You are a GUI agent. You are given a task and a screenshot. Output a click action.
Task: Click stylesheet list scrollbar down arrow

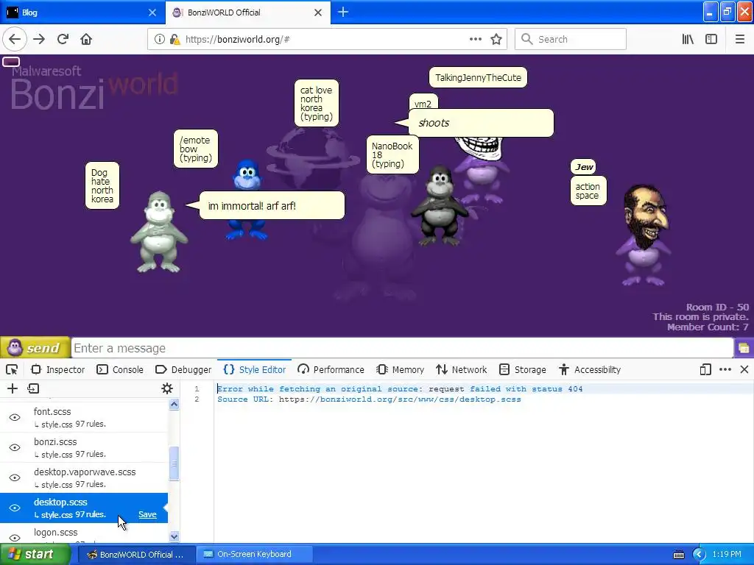coord(174,536)
